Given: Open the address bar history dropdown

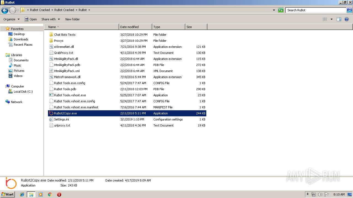Looking at the screenshot, I should [x=274, y=10].
